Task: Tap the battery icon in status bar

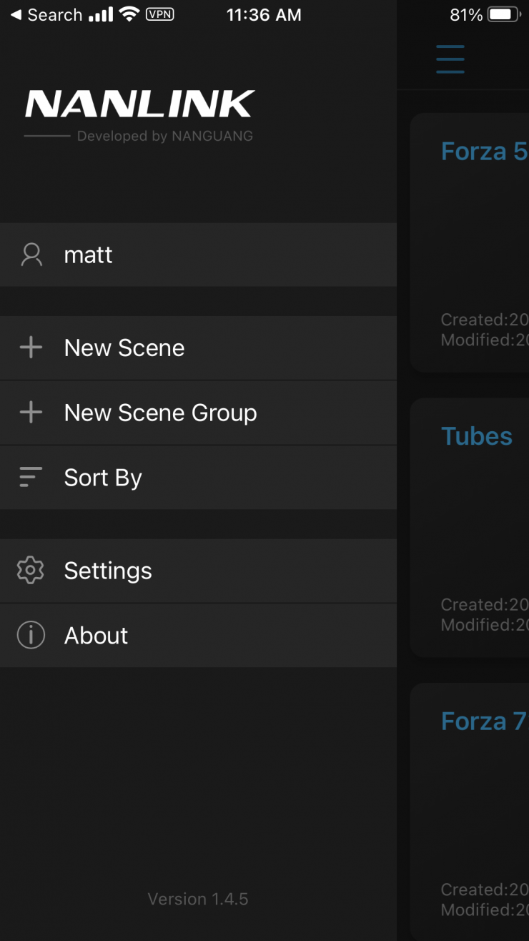Action: (505, 14)
